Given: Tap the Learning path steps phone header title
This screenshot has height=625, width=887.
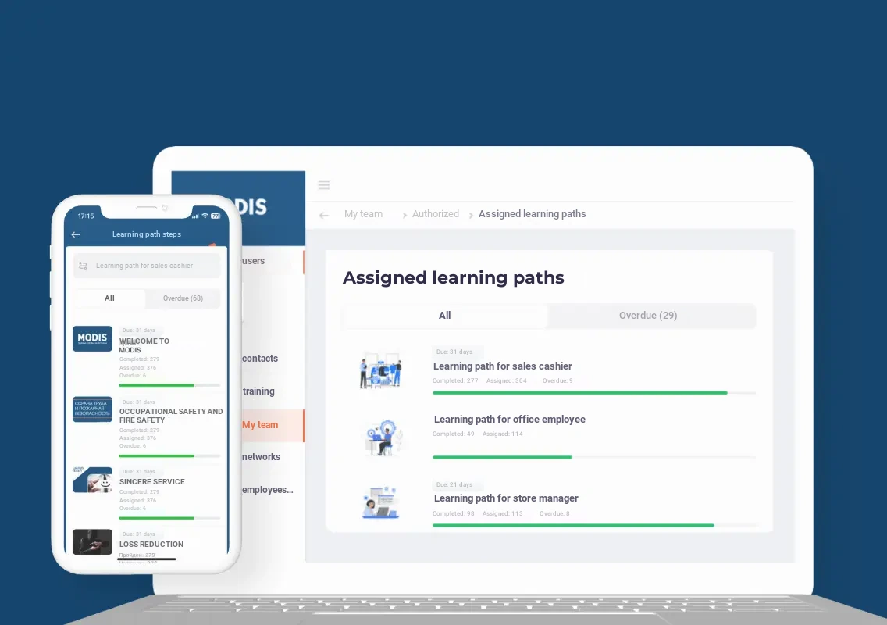Looking at the screenshot, I should point(147,234).
